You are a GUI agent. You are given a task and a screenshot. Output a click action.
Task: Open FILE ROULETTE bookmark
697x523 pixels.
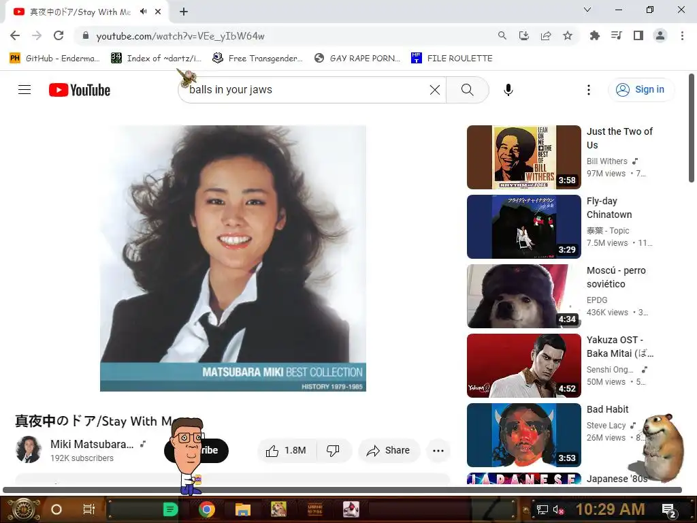(452, 59)
